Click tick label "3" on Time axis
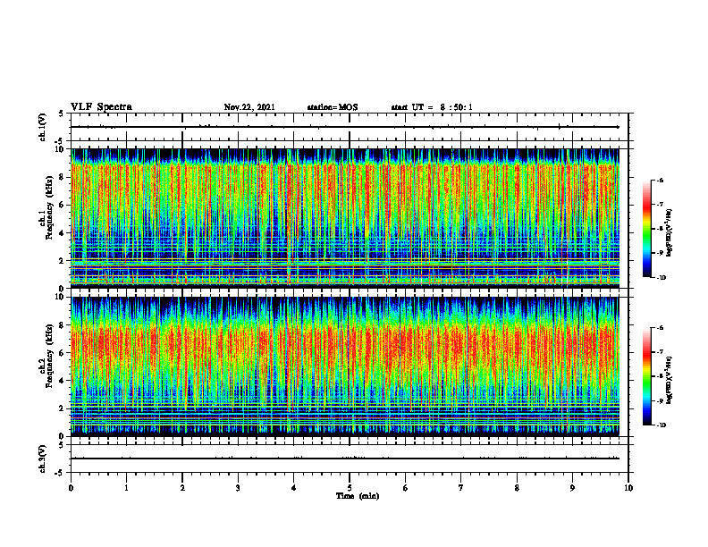Image resolution: width=708 pixels, height=547 pixels. [x=238, y=488]
